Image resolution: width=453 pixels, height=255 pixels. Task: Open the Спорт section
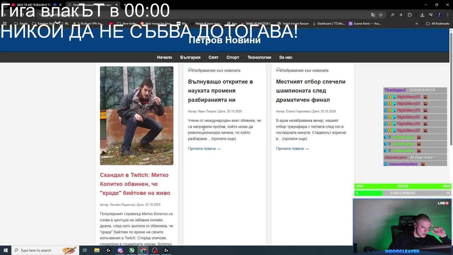(x=233, y=57)
